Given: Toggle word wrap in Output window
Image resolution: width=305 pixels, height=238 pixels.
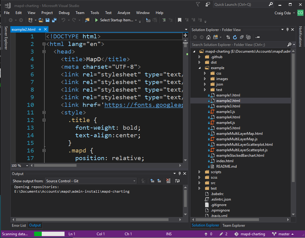Looking at the screenshot, I should [177, 181].
